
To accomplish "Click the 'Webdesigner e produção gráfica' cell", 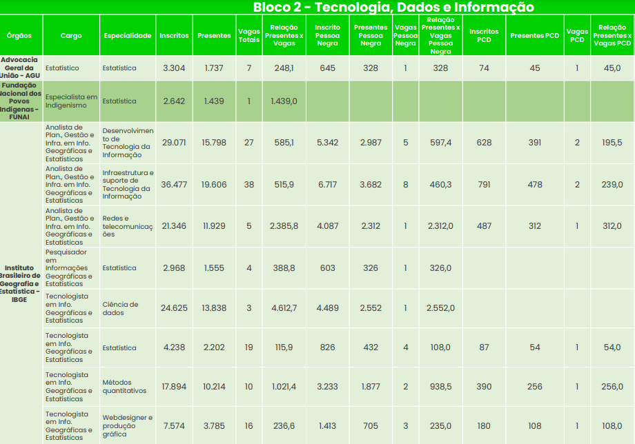I will pyautogui.click(x=128, y=425).
